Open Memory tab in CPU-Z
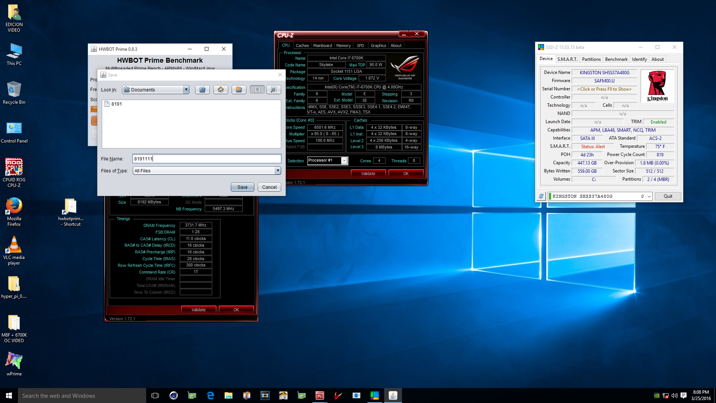 click(343, 46)
